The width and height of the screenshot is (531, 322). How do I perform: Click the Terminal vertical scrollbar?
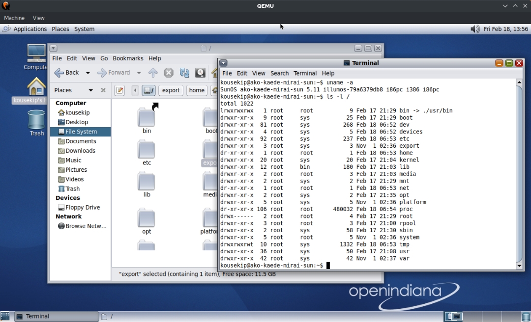(519, 172)
